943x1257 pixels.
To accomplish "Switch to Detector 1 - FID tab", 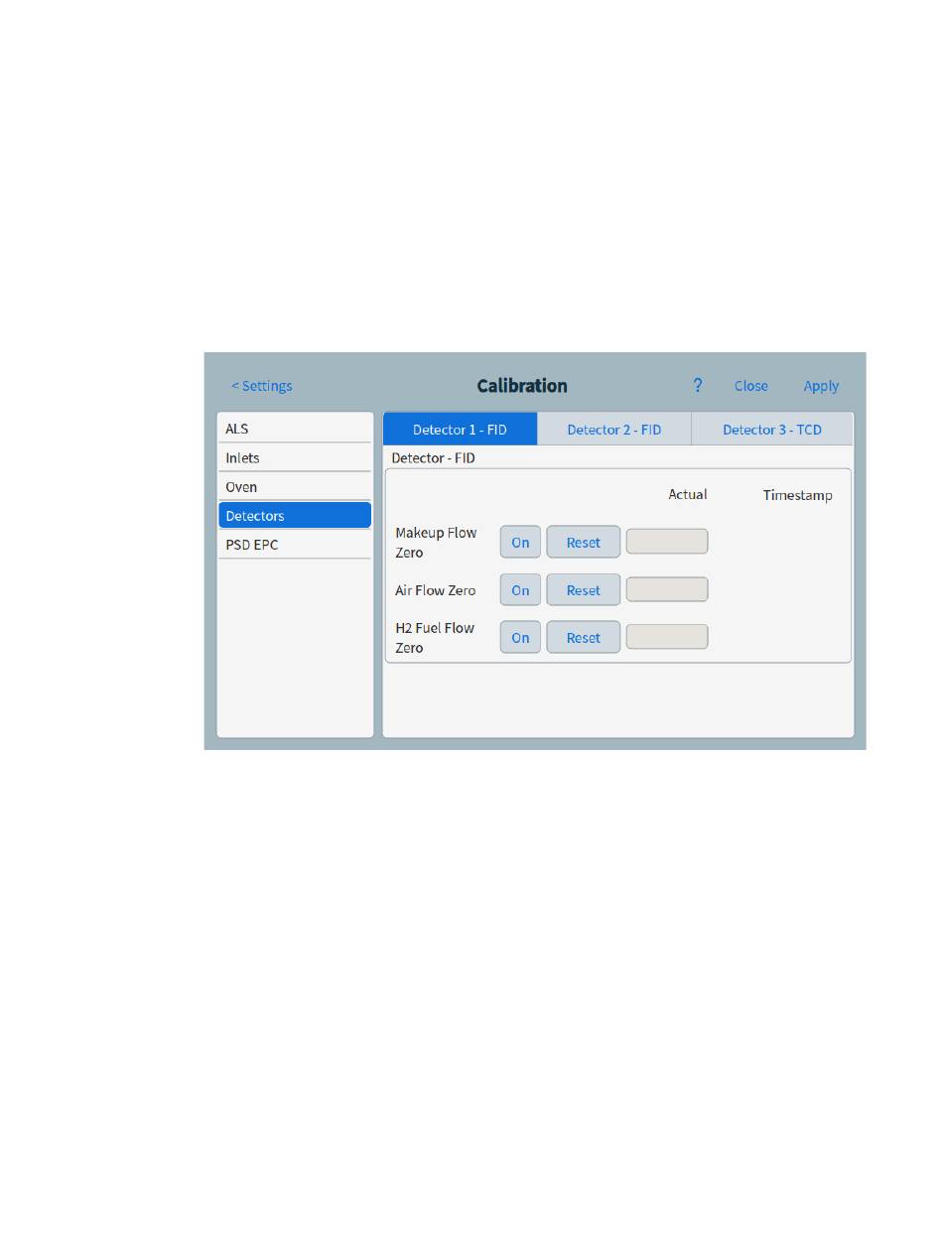I will (x=460, y=430).
